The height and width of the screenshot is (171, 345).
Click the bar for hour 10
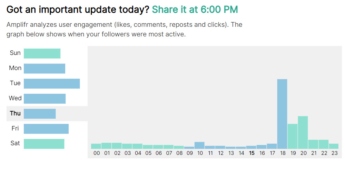(x=199, y=145)
